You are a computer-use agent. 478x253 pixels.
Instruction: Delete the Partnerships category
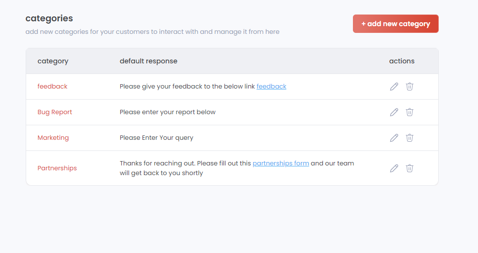(410, 168)
